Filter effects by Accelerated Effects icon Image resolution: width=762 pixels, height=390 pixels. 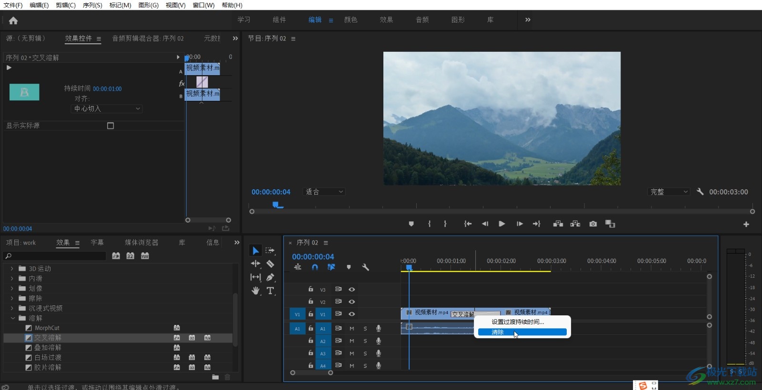click(x=116, y=256)
